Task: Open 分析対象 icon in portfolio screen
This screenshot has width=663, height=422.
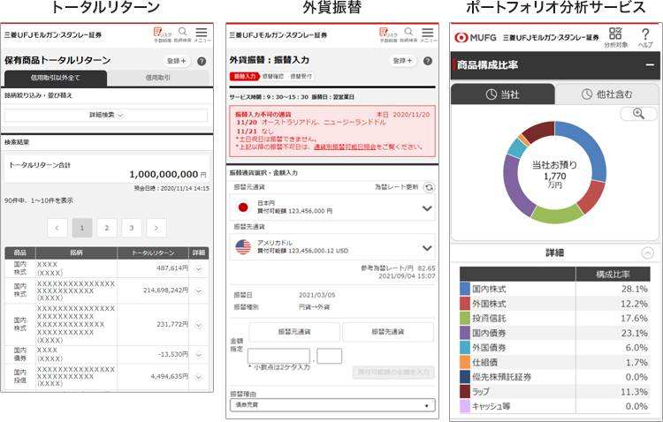Action: click(615, 37)
